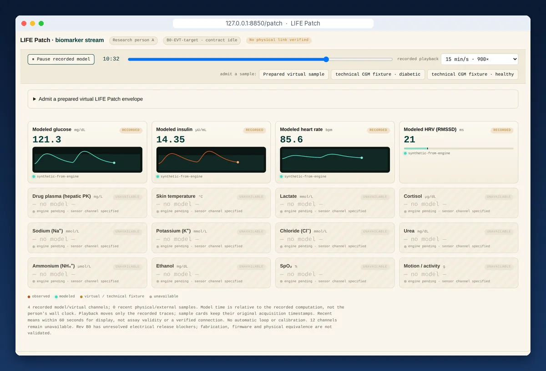Click the Modeled heart rate chart
This screenshot has height=371, width=546.
pyautogui.click(x=335, y=160)
